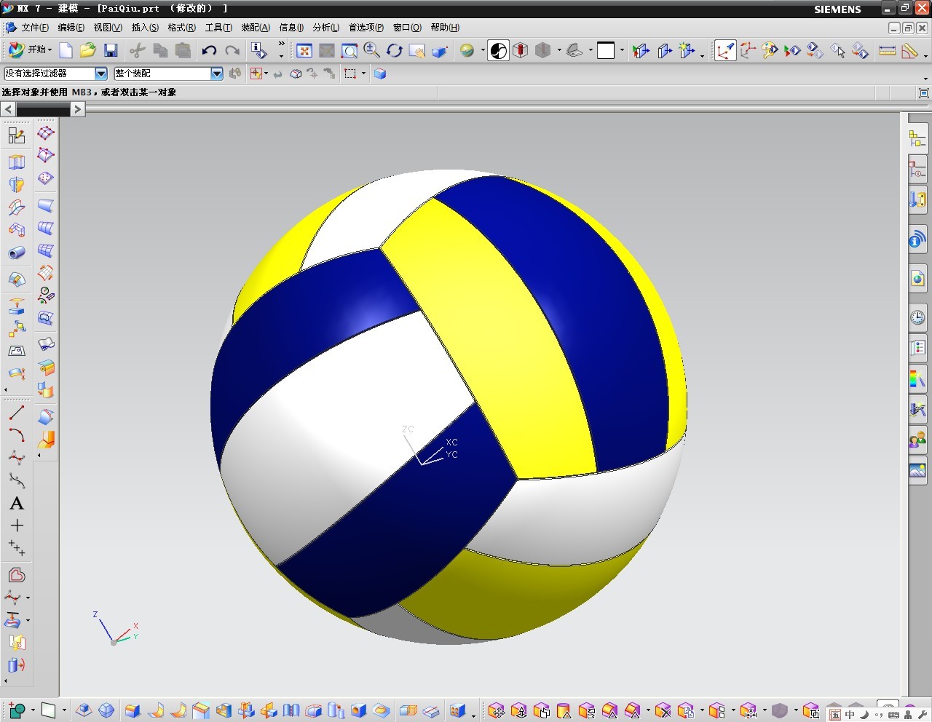Open the Point Set tool in left toolbar
932x722 pixels.
17,547
